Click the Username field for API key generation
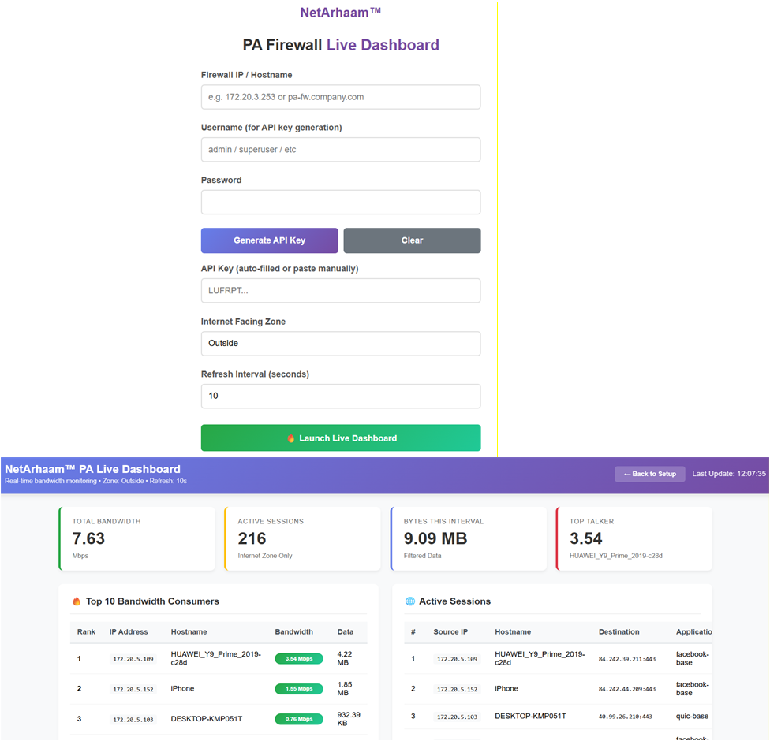Viewport: 770px width, 741px height. click(x=340, y=149)
